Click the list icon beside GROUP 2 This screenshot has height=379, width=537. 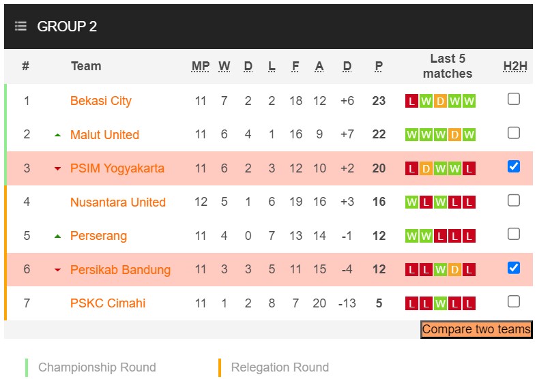coord(20,27)
